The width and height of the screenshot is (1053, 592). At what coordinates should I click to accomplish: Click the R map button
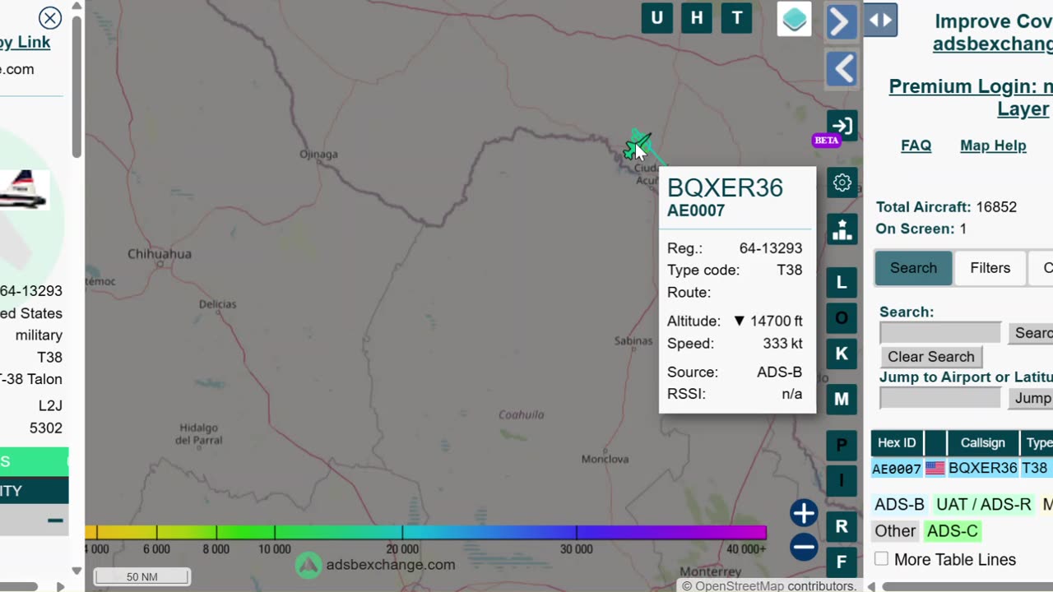click(x=842, y=526)
